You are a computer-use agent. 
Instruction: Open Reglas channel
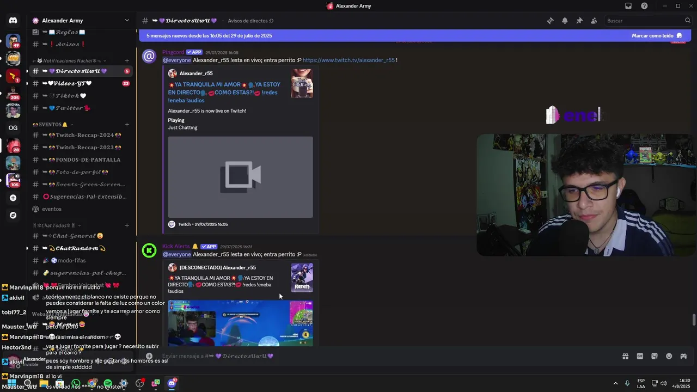(81, 32)
